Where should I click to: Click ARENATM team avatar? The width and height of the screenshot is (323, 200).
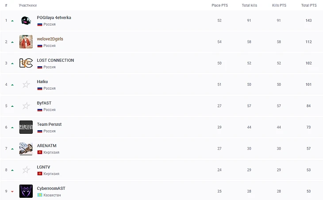point(26,148)
